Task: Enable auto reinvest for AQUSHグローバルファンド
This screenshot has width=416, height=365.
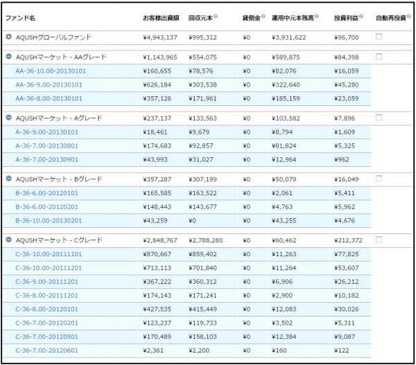Action: pos(379,37)
